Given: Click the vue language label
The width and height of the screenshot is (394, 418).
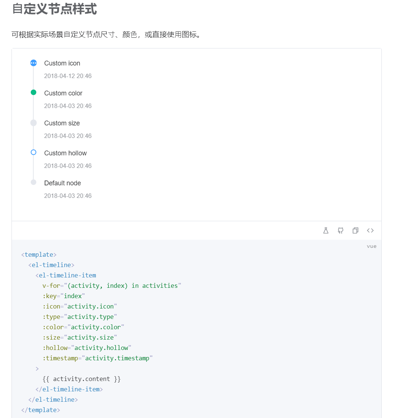Looking at the screenshot, I should [x=371, y=246].
